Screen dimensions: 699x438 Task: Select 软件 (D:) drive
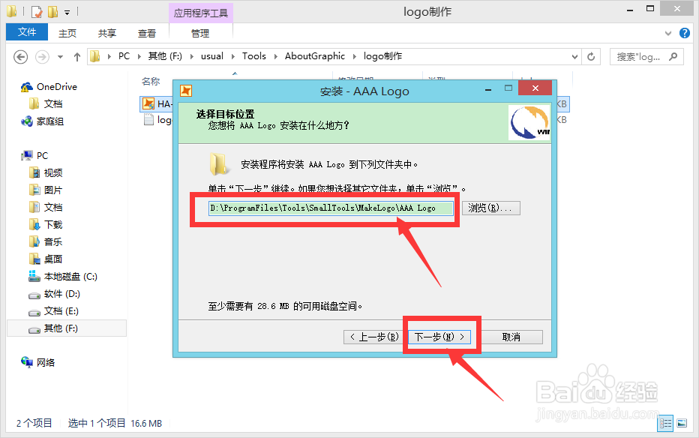[62, 294]
